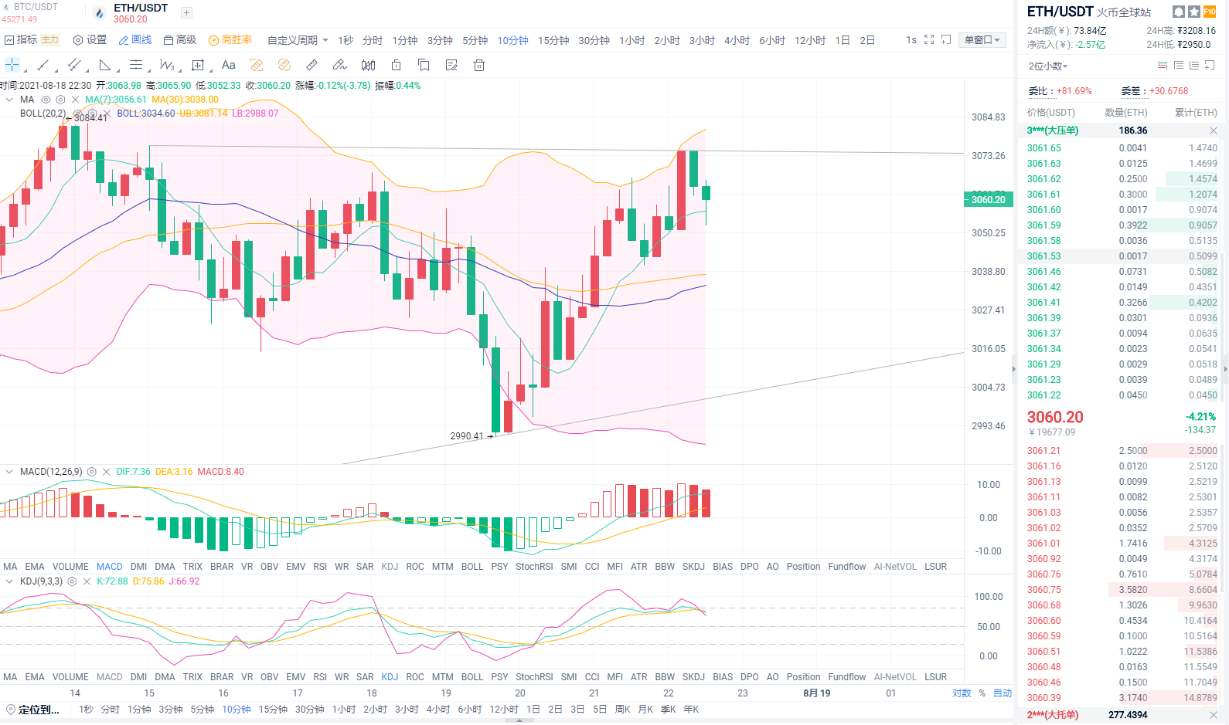Collapse the MA indicator row chevron

click(x=9, y=100)
